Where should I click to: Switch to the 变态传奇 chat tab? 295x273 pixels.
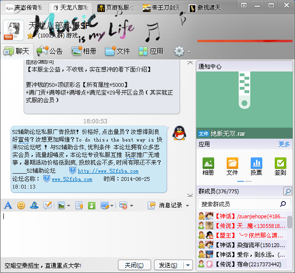24,8
